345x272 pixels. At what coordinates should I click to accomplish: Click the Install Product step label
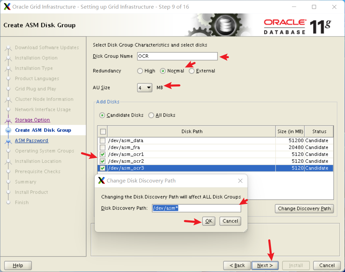(31, 192)
